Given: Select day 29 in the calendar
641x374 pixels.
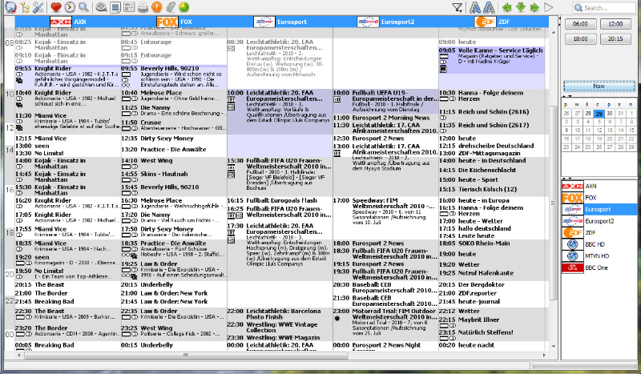Looking at the screenshot, I should (599, 114).
